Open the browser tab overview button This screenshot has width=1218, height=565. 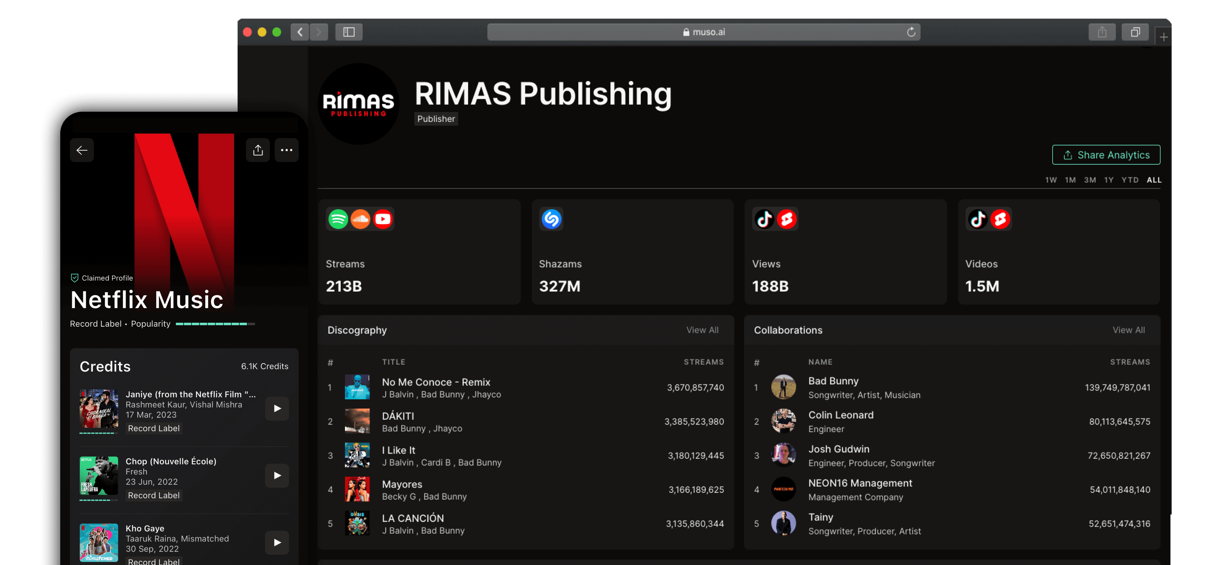pos(1135,32)
